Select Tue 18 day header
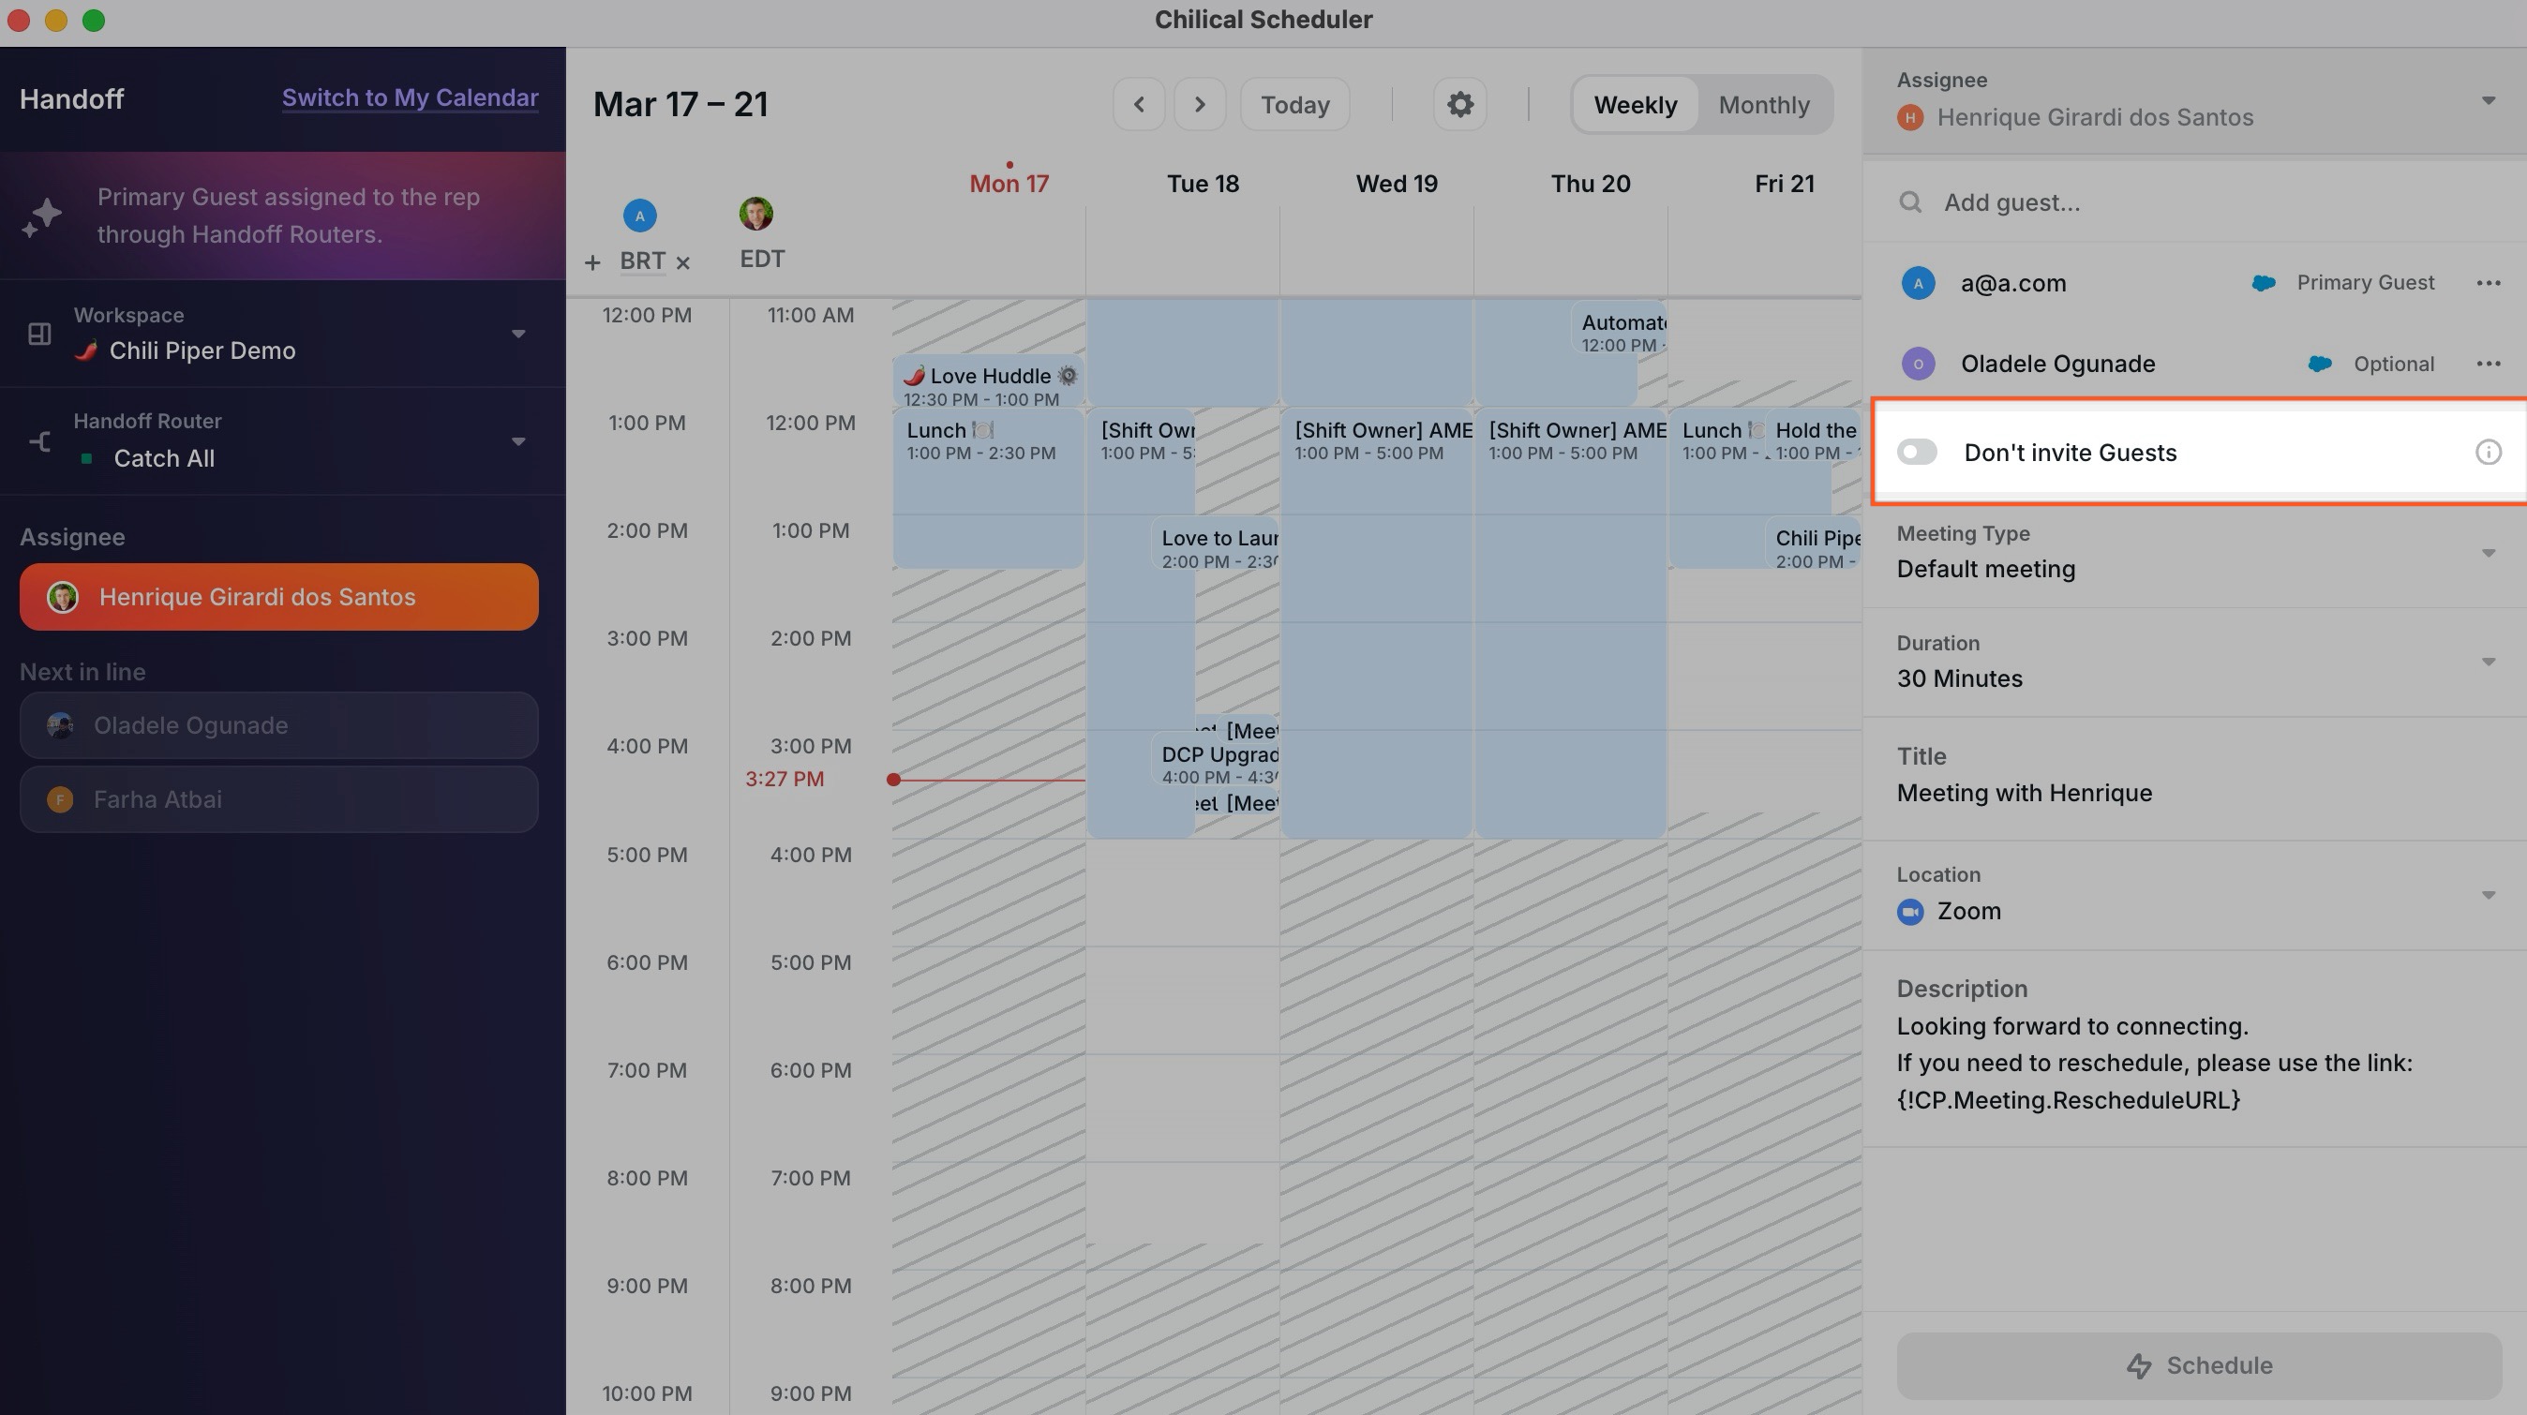 (1202, 184)
